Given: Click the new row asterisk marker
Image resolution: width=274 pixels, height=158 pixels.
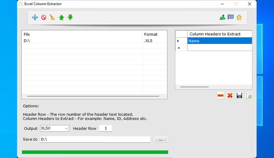Looking at the screenshot, I should [x=181, y=48].
